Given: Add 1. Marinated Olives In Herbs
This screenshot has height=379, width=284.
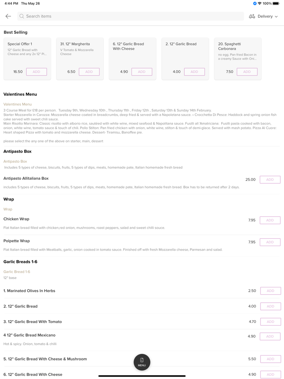Looking at the screenshot, I should 270,291.
